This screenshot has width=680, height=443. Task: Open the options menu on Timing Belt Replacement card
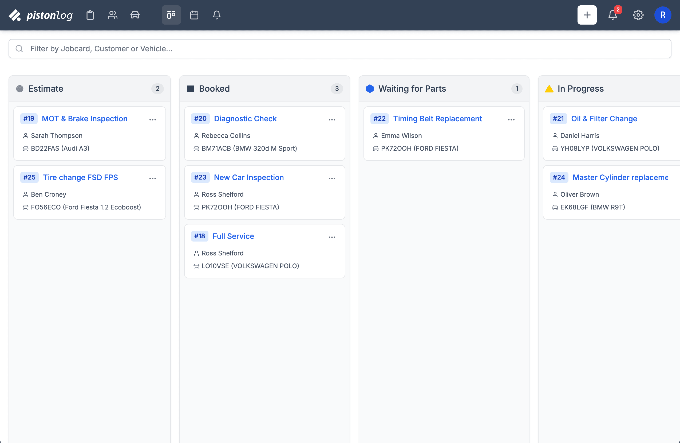(x=511, y=120)
